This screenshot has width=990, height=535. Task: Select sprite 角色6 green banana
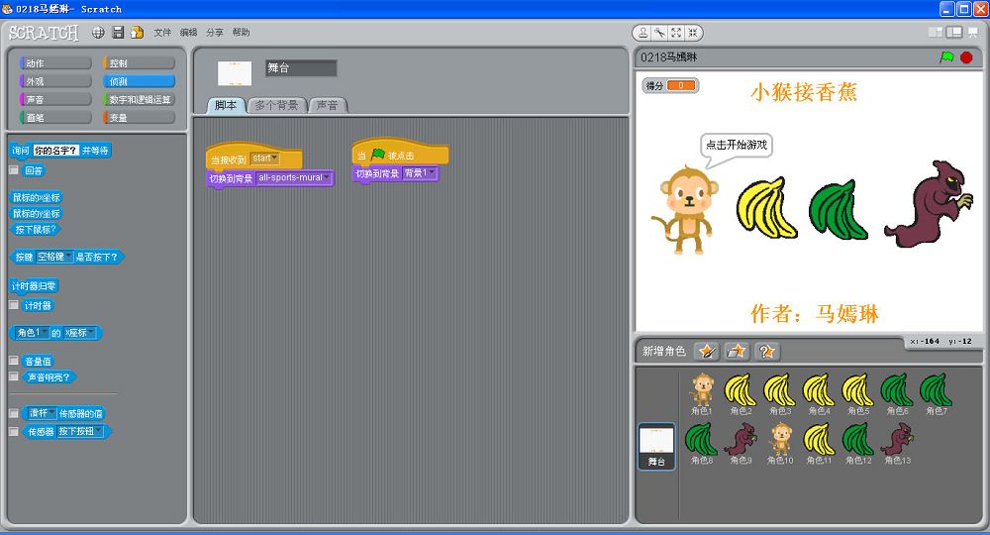(897, 393)
